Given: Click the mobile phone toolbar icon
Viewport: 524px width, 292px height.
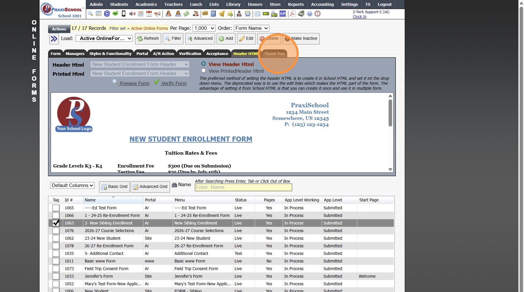Looking at the screenshot, I should tap(124, 14).
